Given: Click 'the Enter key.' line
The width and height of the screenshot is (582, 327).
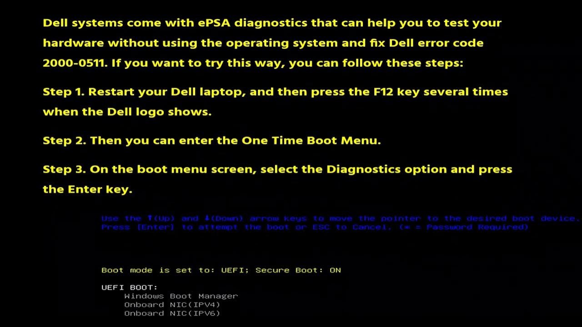Looking at the screenshot, I should (x=87, y=189).
